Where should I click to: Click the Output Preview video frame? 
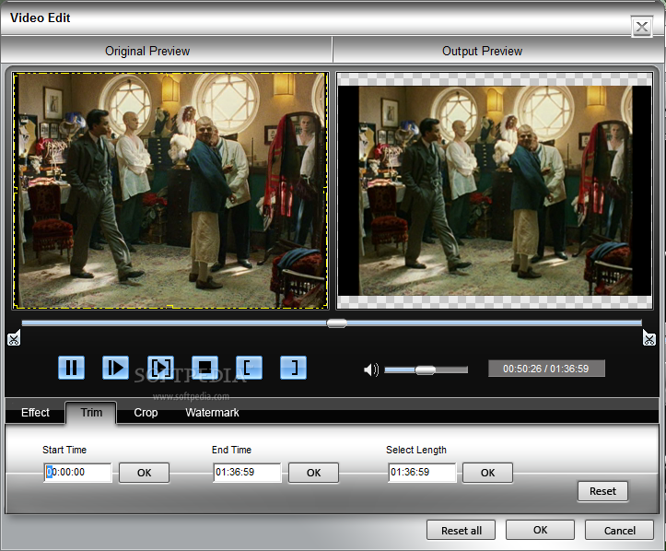click(495, 191)
